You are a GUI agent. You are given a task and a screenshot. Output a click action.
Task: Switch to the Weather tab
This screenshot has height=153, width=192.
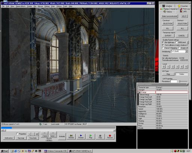(167, 6)
